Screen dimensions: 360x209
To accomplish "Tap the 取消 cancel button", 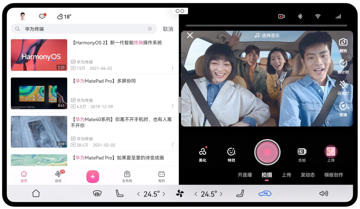I will pos(168,29).
